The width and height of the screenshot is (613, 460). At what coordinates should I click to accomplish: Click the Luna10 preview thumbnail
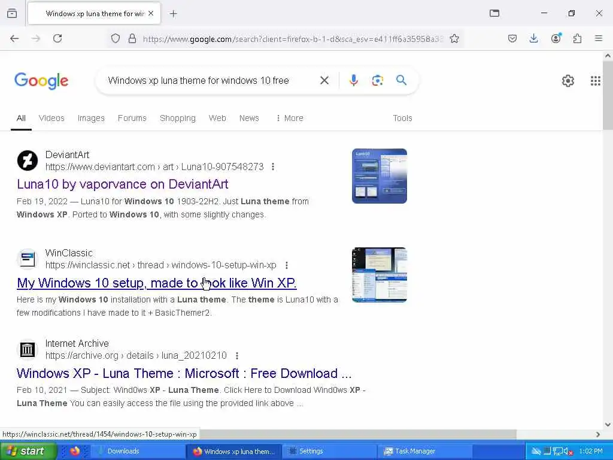pyautogui.click(x=379, y=176)
